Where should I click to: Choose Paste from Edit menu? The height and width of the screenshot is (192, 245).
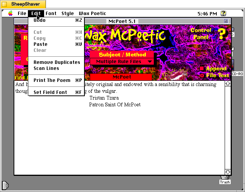(56, 44)
